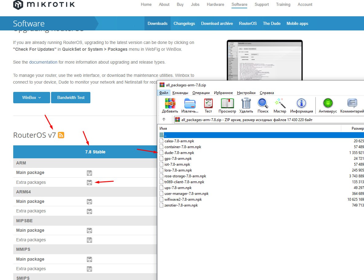This screenshot has width=364, height=280.
Task: Go up one level arrow in WinRAR
Action: [164, 120]
